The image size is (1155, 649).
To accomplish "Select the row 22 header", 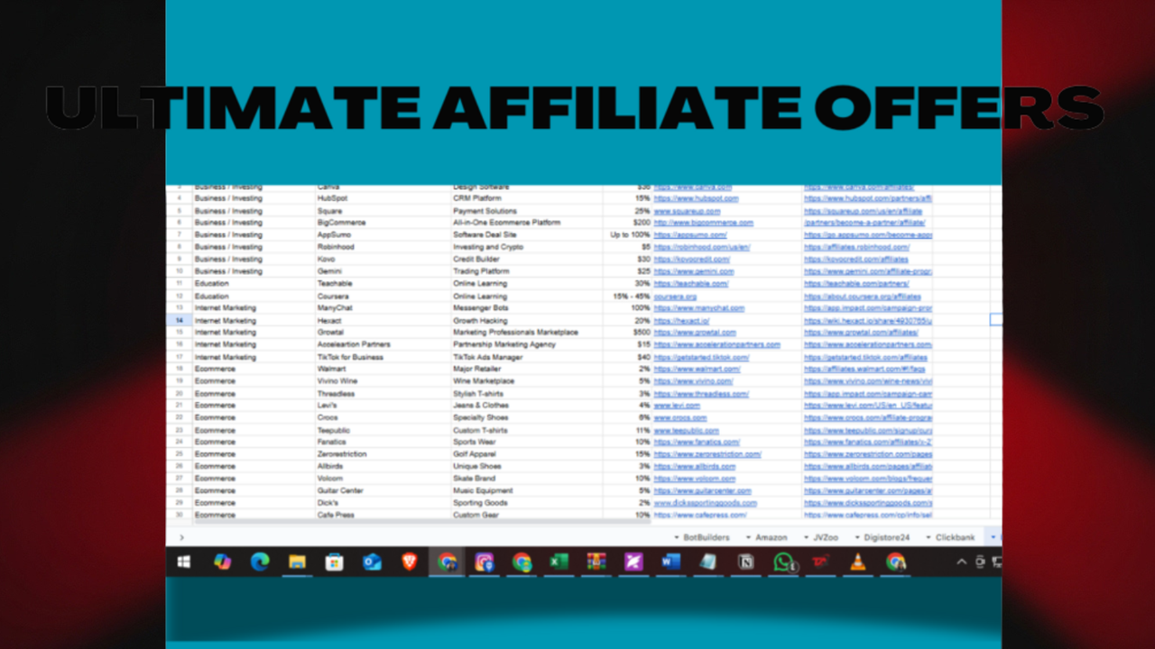I will tap(180, 418).
